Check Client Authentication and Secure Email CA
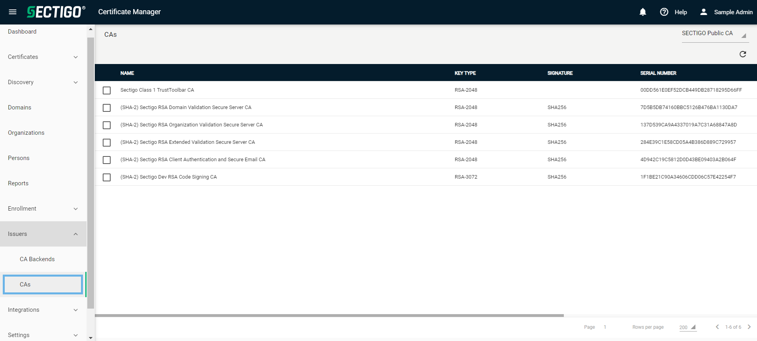Image resolution: width=757 pixels, height=341 pixels. click(107, 160)
